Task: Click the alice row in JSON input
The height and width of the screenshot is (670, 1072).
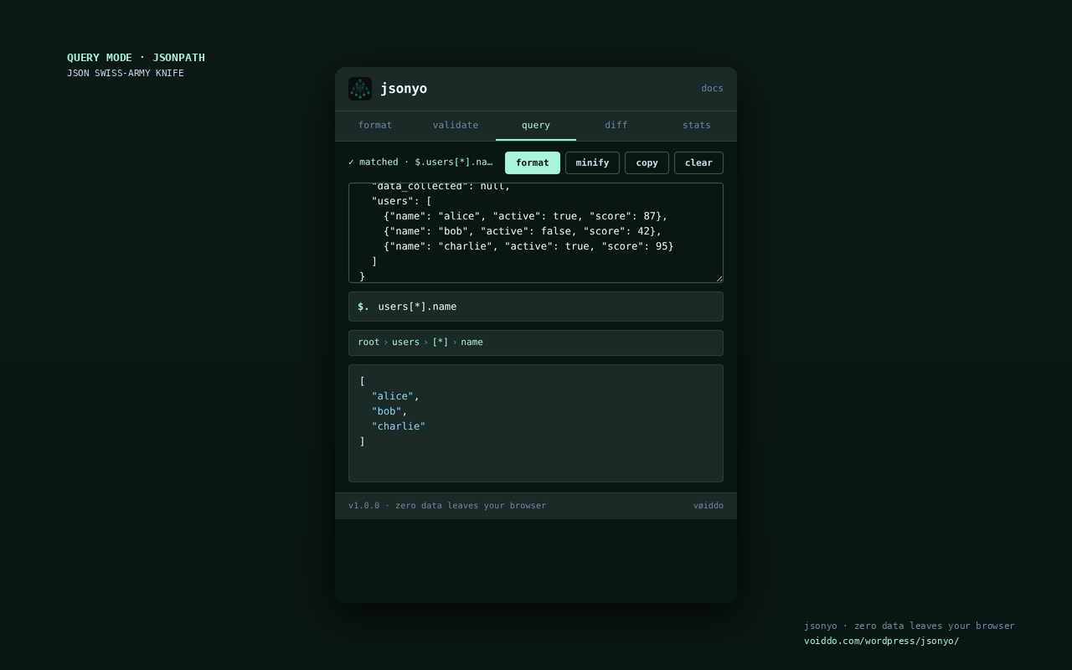Action: [525, 216]
